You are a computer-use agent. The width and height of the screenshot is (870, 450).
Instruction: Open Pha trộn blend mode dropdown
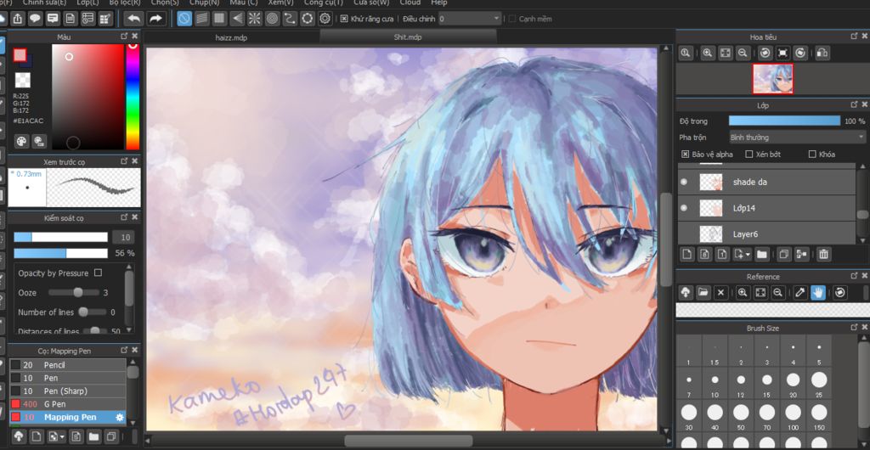pyautogui.click(x=797, y=137)
